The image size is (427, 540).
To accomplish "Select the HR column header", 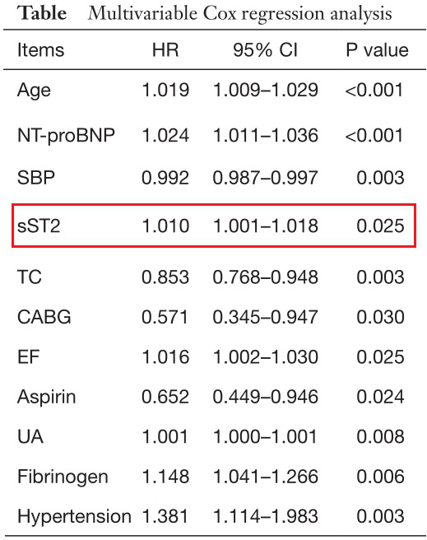I will (x=165, y=50).
